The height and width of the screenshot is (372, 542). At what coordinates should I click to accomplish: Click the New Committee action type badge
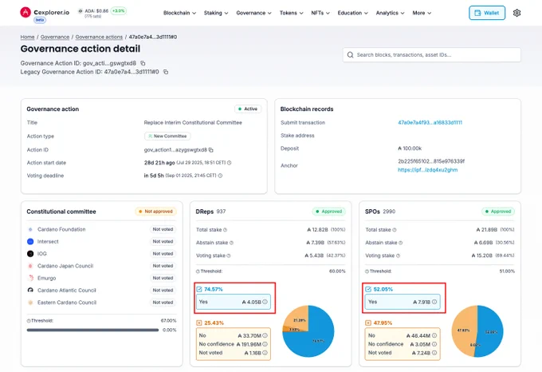[167, 136]
